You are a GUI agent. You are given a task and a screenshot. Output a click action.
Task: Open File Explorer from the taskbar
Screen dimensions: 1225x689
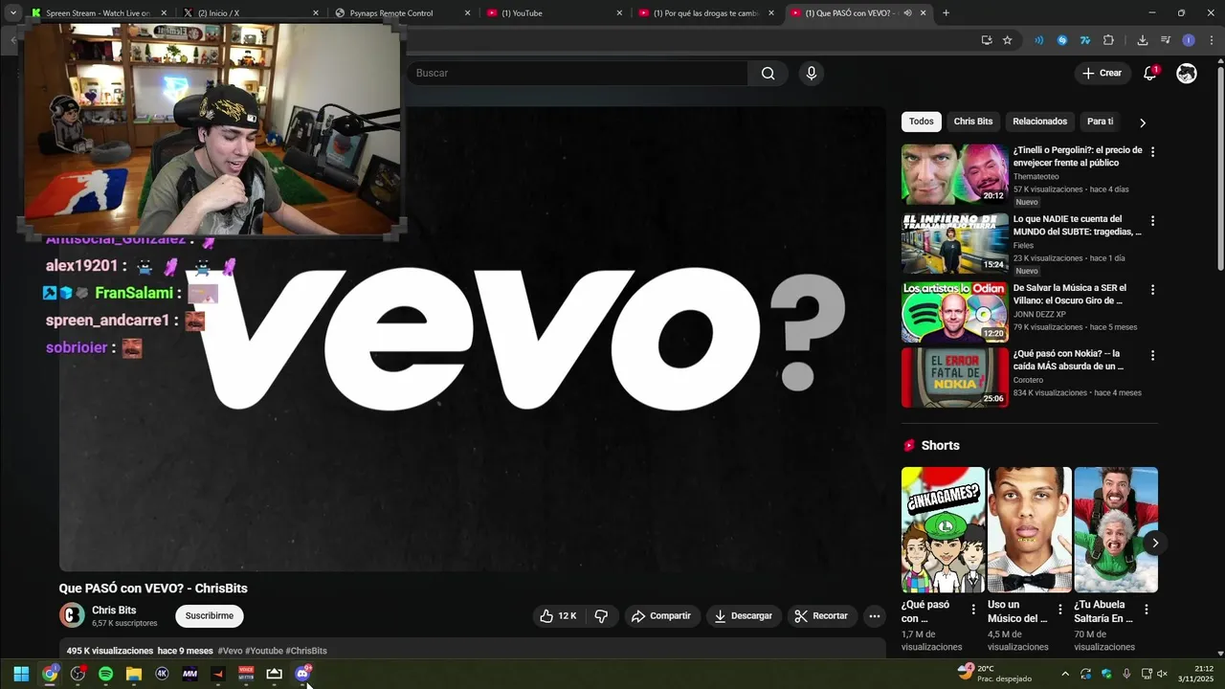134,674
